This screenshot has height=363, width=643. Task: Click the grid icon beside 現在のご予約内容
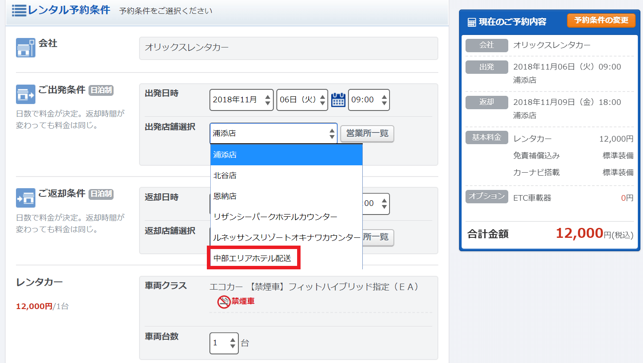pos(472,22)
